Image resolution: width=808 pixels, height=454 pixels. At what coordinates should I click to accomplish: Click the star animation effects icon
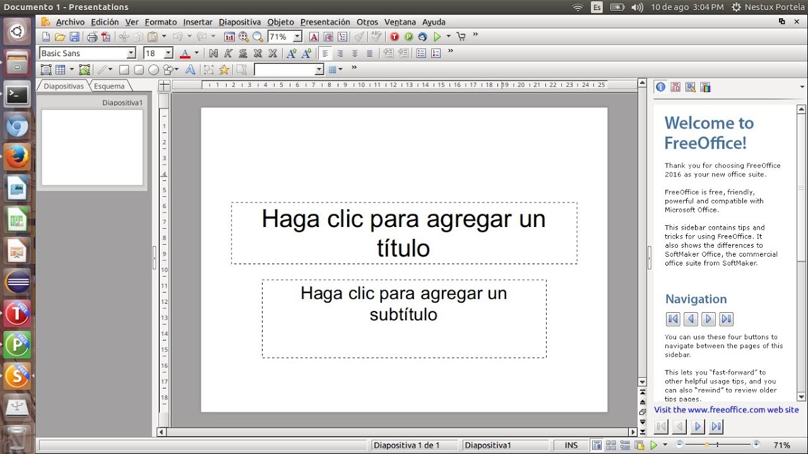click(224, 69)
